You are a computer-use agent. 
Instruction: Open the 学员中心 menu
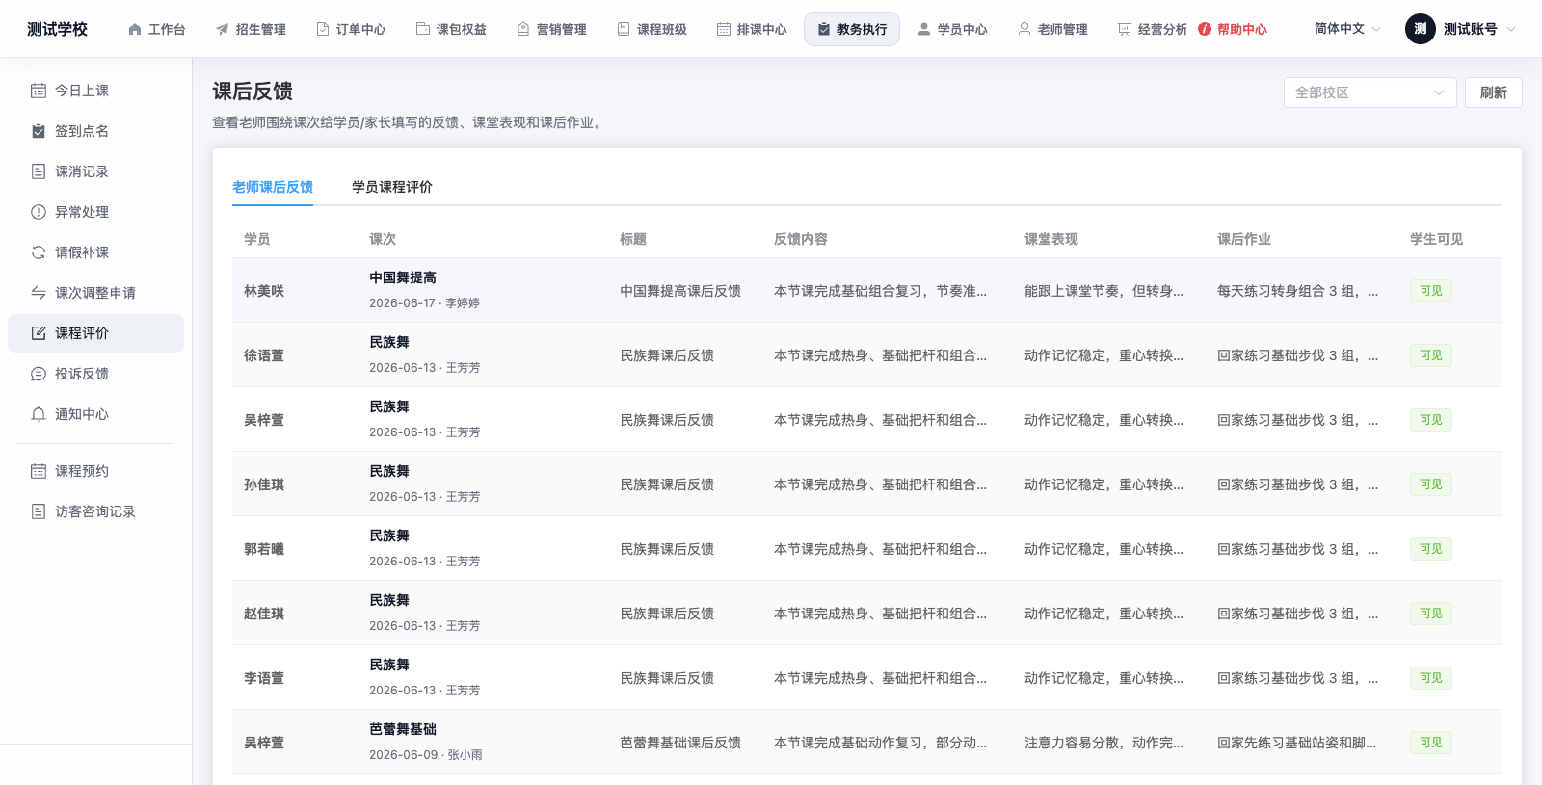click(x=952, y=30)
